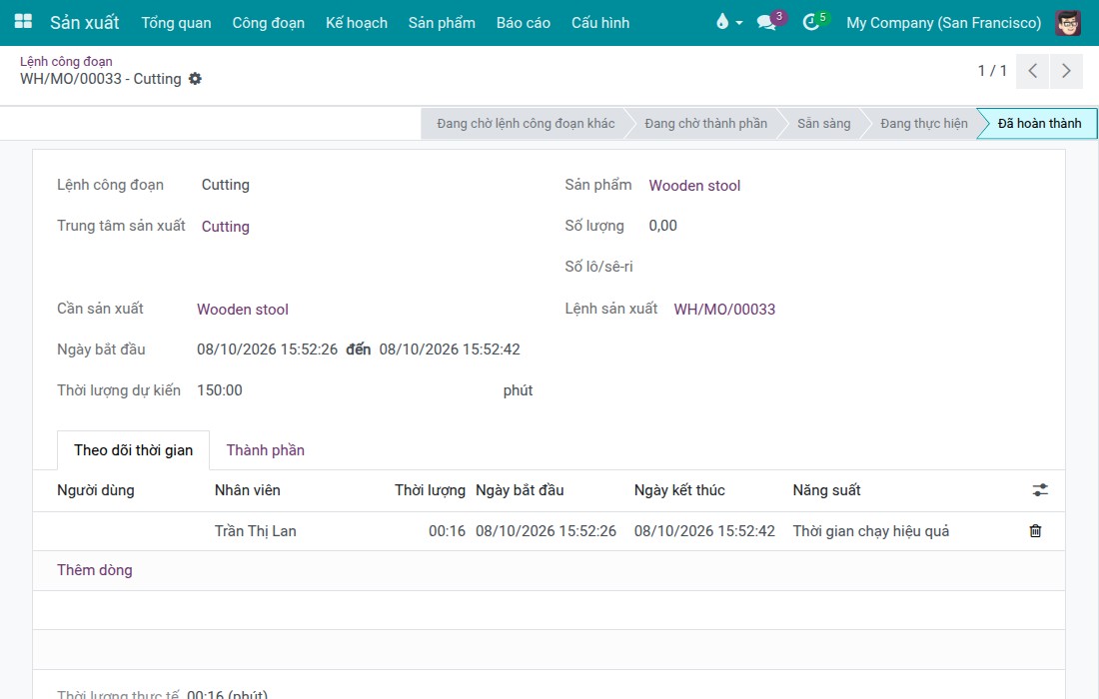Open the Báo cáo menu
The height and width of the screenshot is (699, 1099).
[x=523, y=22]
